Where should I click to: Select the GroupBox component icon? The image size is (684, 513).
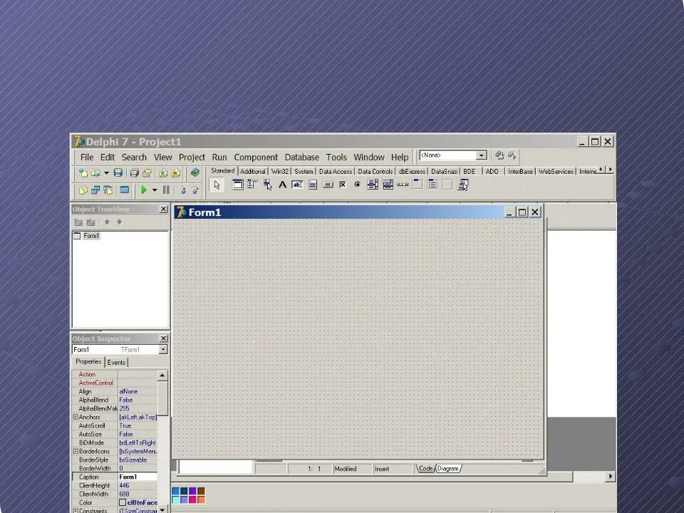(x=418, y=185)
